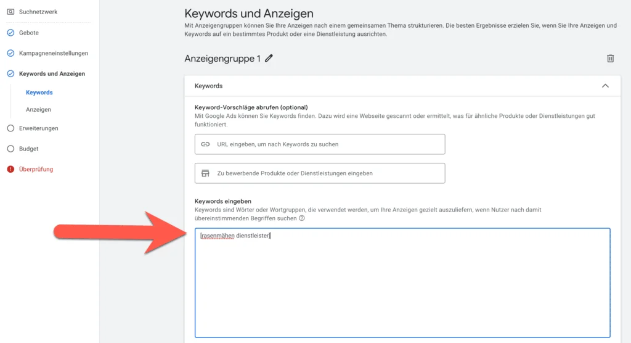Click the red Überprüfung error icon
Image resolution: width=631 pixels, height=343 pixels.
pos(10,169)
